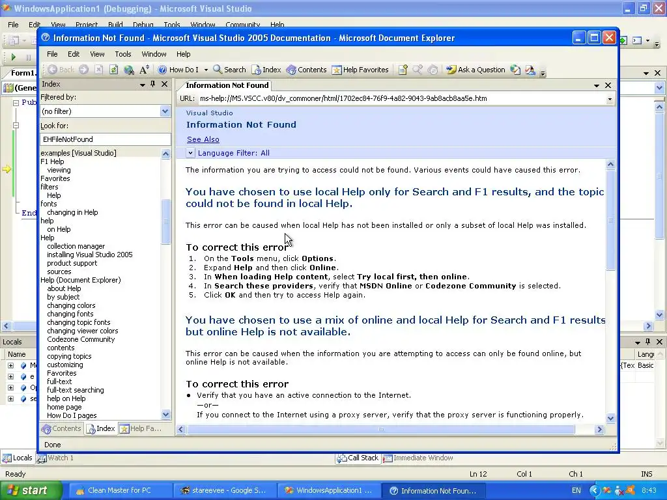Click the Windows Start button

click(31, 490)
